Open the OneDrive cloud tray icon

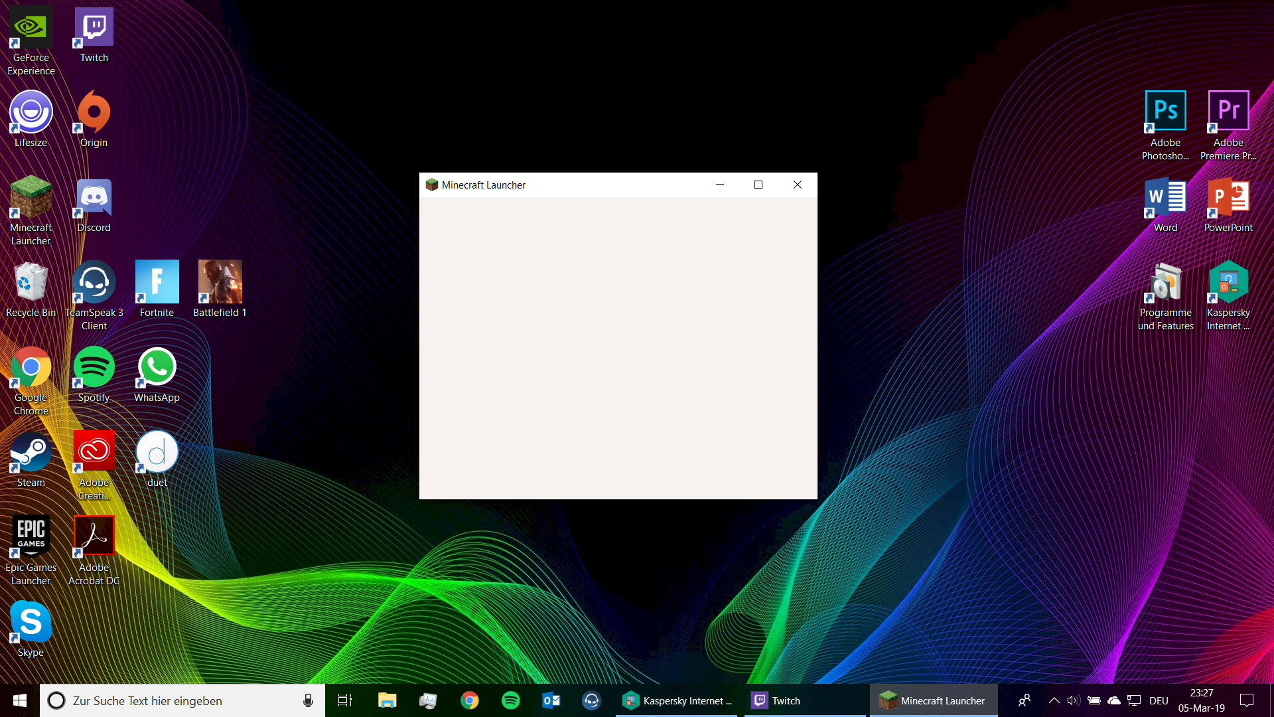click(1114, 700)
